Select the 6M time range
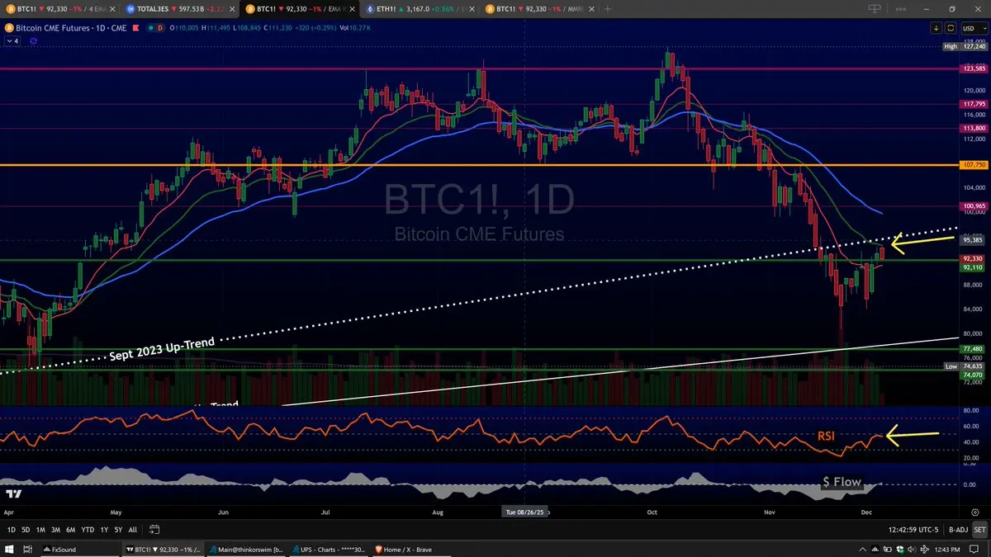The height and width of the screenshot is (557, 991). pyautogui.click(x=70, y=530)
